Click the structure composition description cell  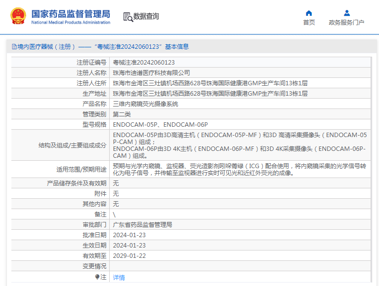(x=240, y=145)
